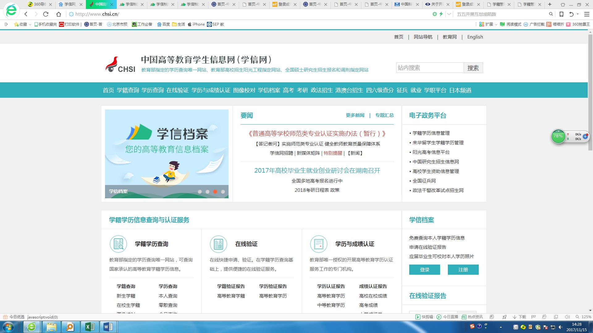
Task: Toggle 阅读模式 reading mode
Action: coord(511,24)
